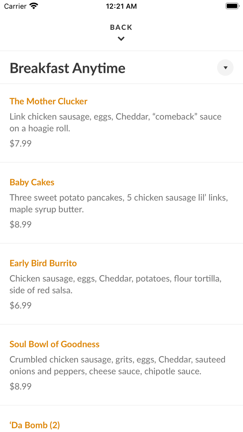Tap the Breakfast Anytime section header
The width and height of the screenshot is (243, 432).
(67, 68)
